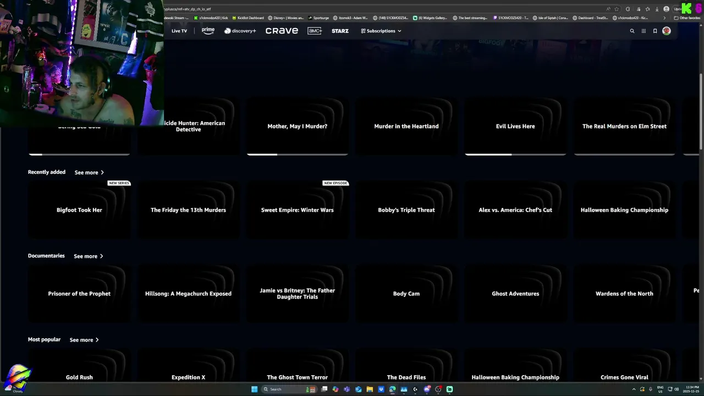Open the KickBot Dashboard bookmark

pos(248,18)
